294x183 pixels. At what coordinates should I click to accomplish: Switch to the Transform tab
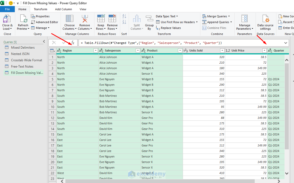41,9
